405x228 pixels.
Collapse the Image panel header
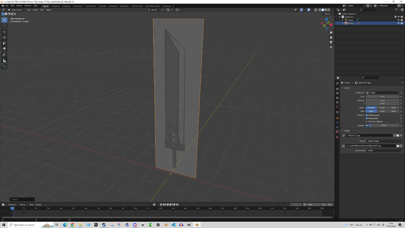347,131
